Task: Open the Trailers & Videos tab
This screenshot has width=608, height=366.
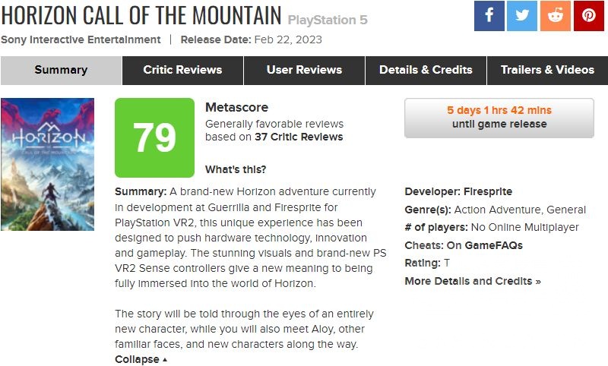Action: coord(547,70)
